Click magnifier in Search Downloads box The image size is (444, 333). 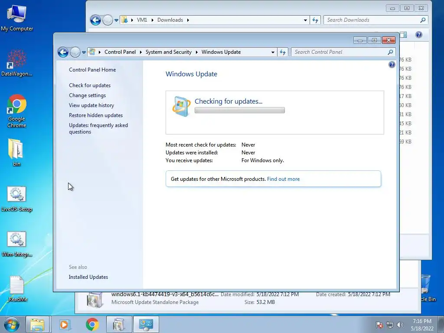click(423, 20)
